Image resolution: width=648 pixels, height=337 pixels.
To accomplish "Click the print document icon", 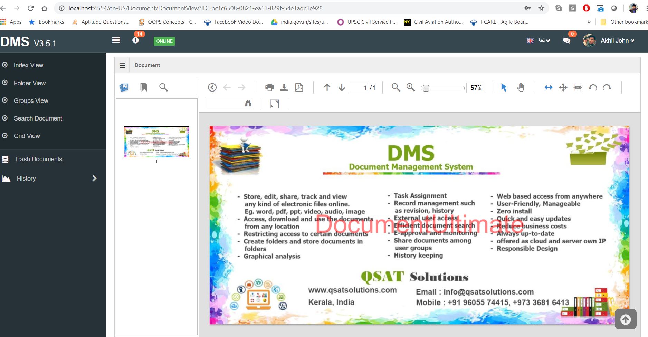I will coord(269,87).
